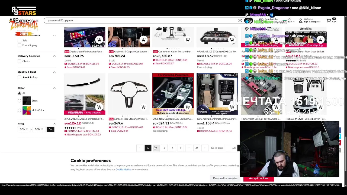Screen dimensions: 347x195
Task: Add Carbon Fiber Gear Shift item to cart
Action: click(320, 40)
